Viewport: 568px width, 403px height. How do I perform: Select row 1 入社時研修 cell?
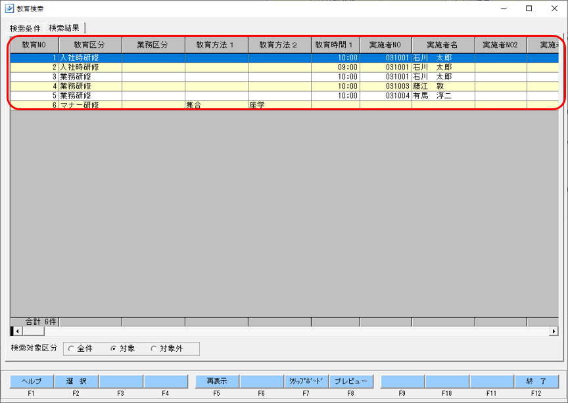coord(90,58)
